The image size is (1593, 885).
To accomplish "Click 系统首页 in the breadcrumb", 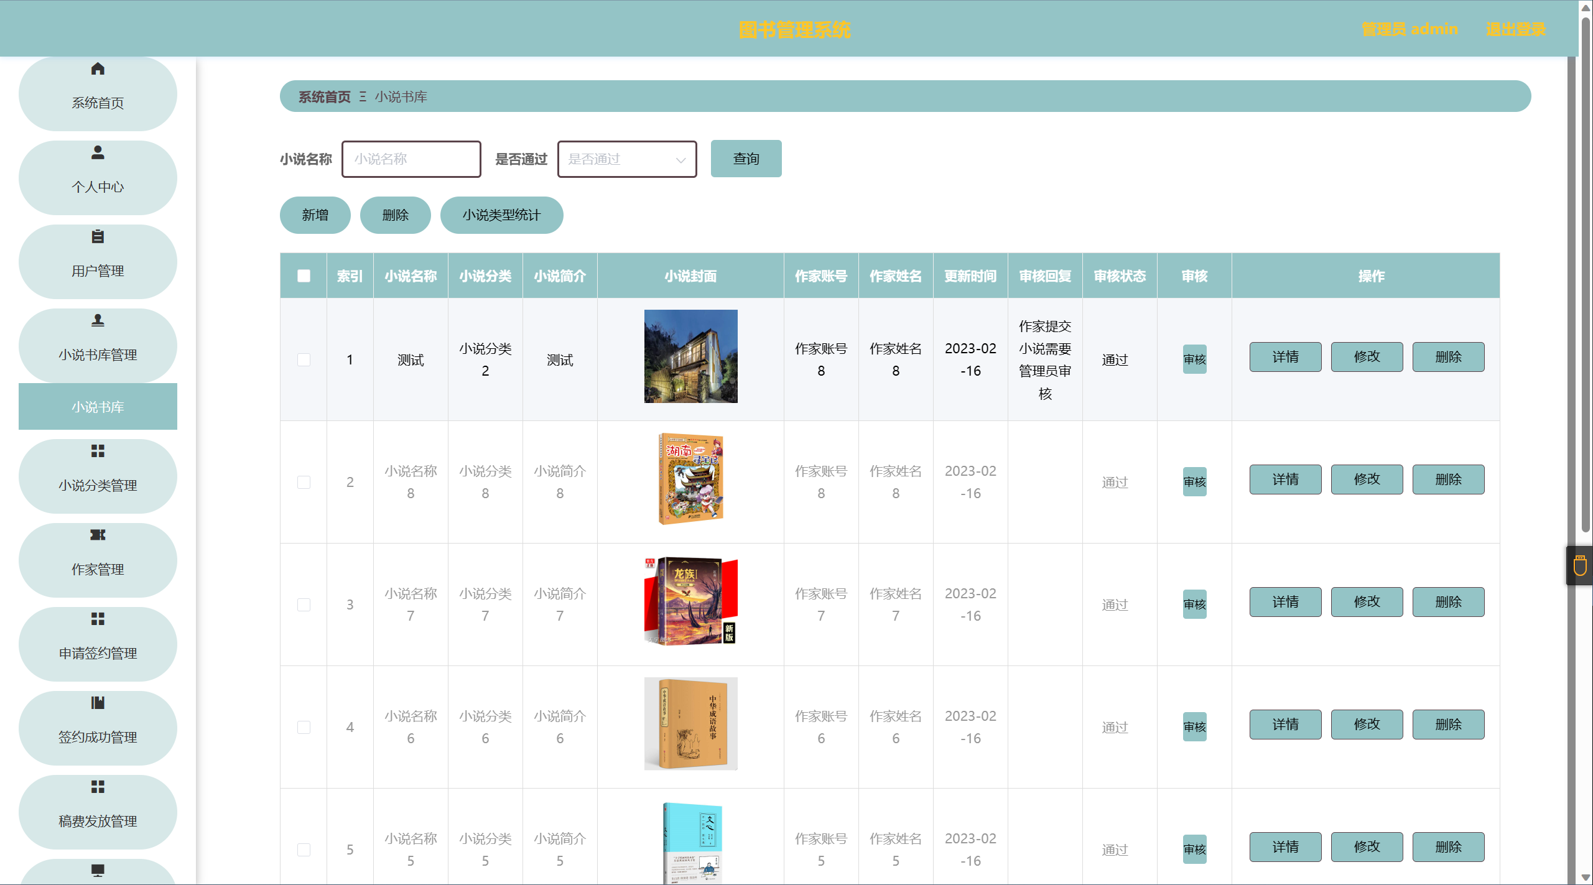I will pyautogui.click(x=324, y=97).
